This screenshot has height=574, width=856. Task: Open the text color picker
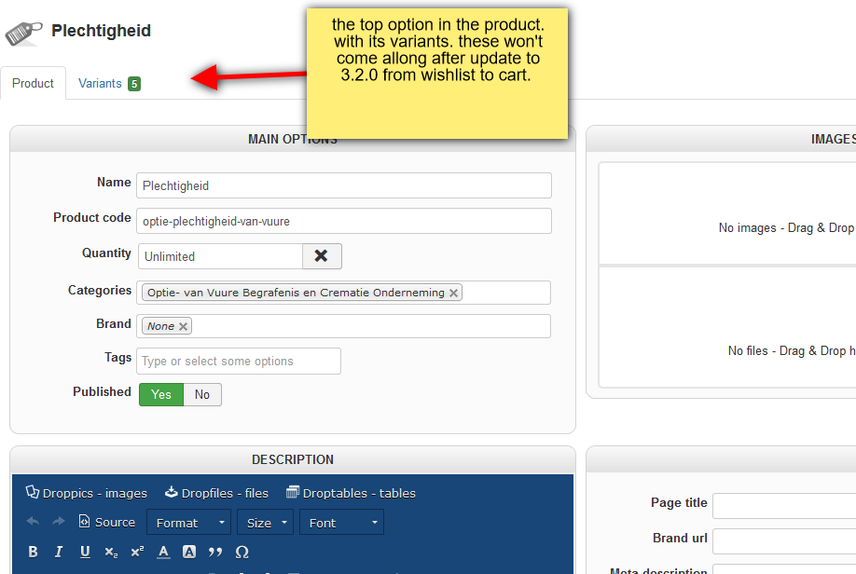point(163,552)
